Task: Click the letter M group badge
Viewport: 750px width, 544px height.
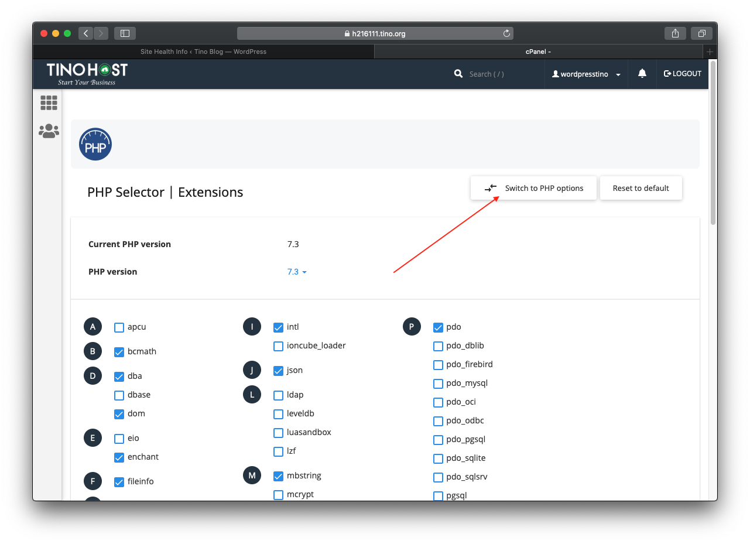Action: point(252,475)
